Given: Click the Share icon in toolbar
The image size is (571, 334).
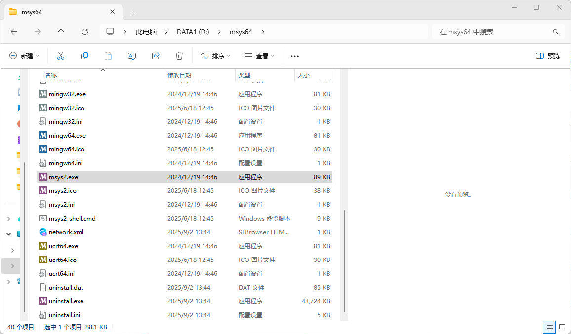Looking at the screenshot, I should tap(156, 56).
